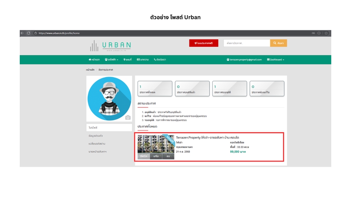This screenshot has width=351, height=197.
Task: Click the reader mode icon in address bar
Action: [313, 33]
